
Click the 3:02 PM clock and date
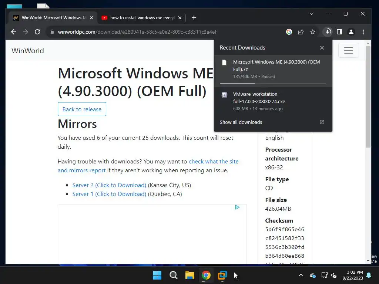pyautogui.click(x=353, y=275)
